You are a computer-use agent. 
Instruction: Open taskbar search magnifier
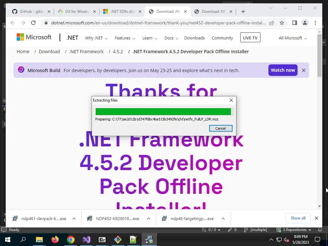[23, 240]
